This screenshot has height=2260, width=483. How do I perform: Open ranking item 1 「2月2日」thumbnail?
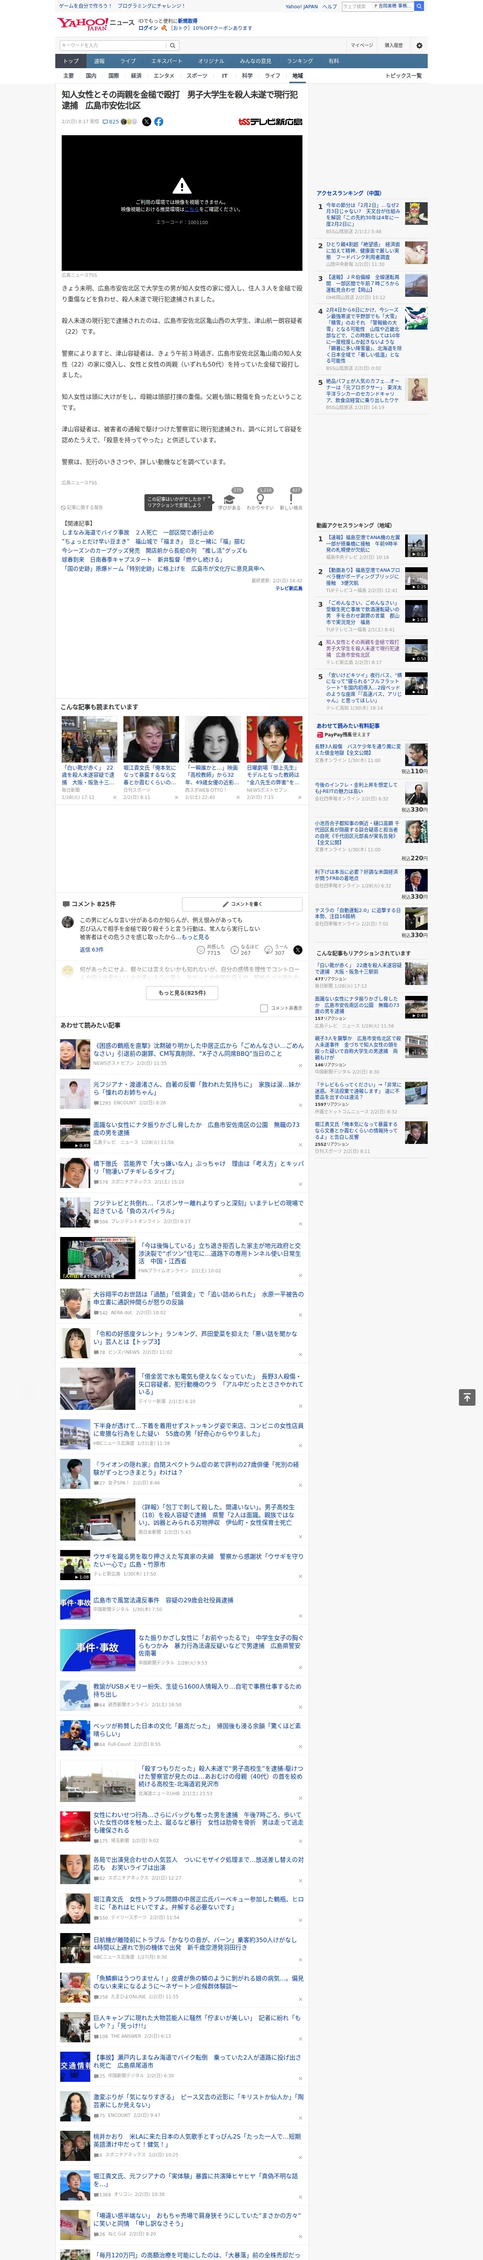[416, 213]
